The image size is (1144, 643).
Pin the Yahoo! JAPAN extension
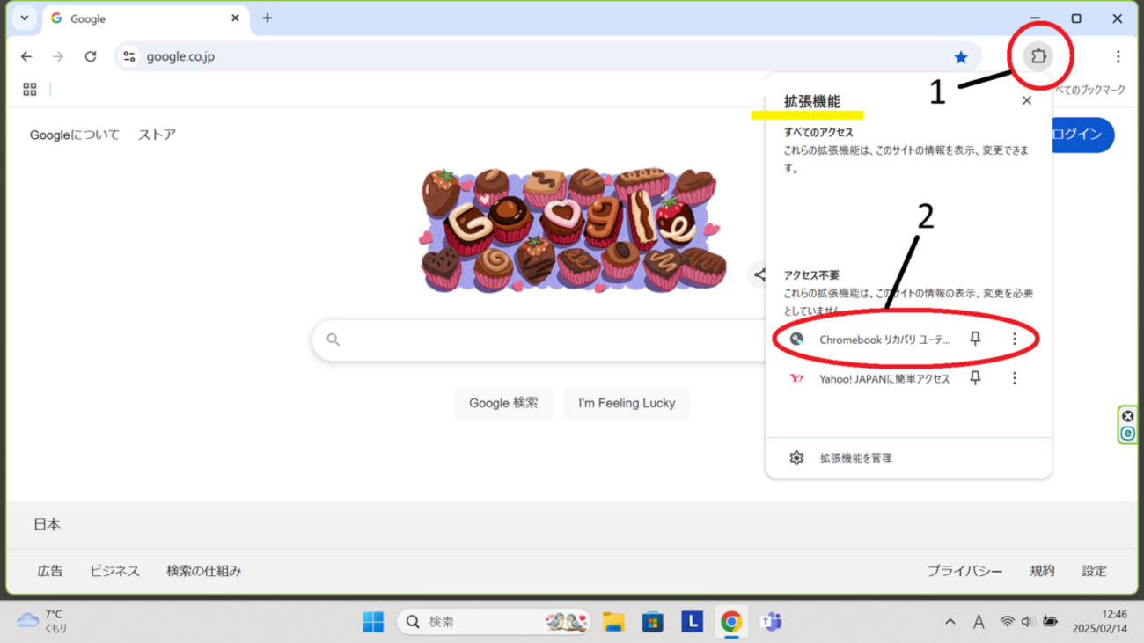click(975, 378)
